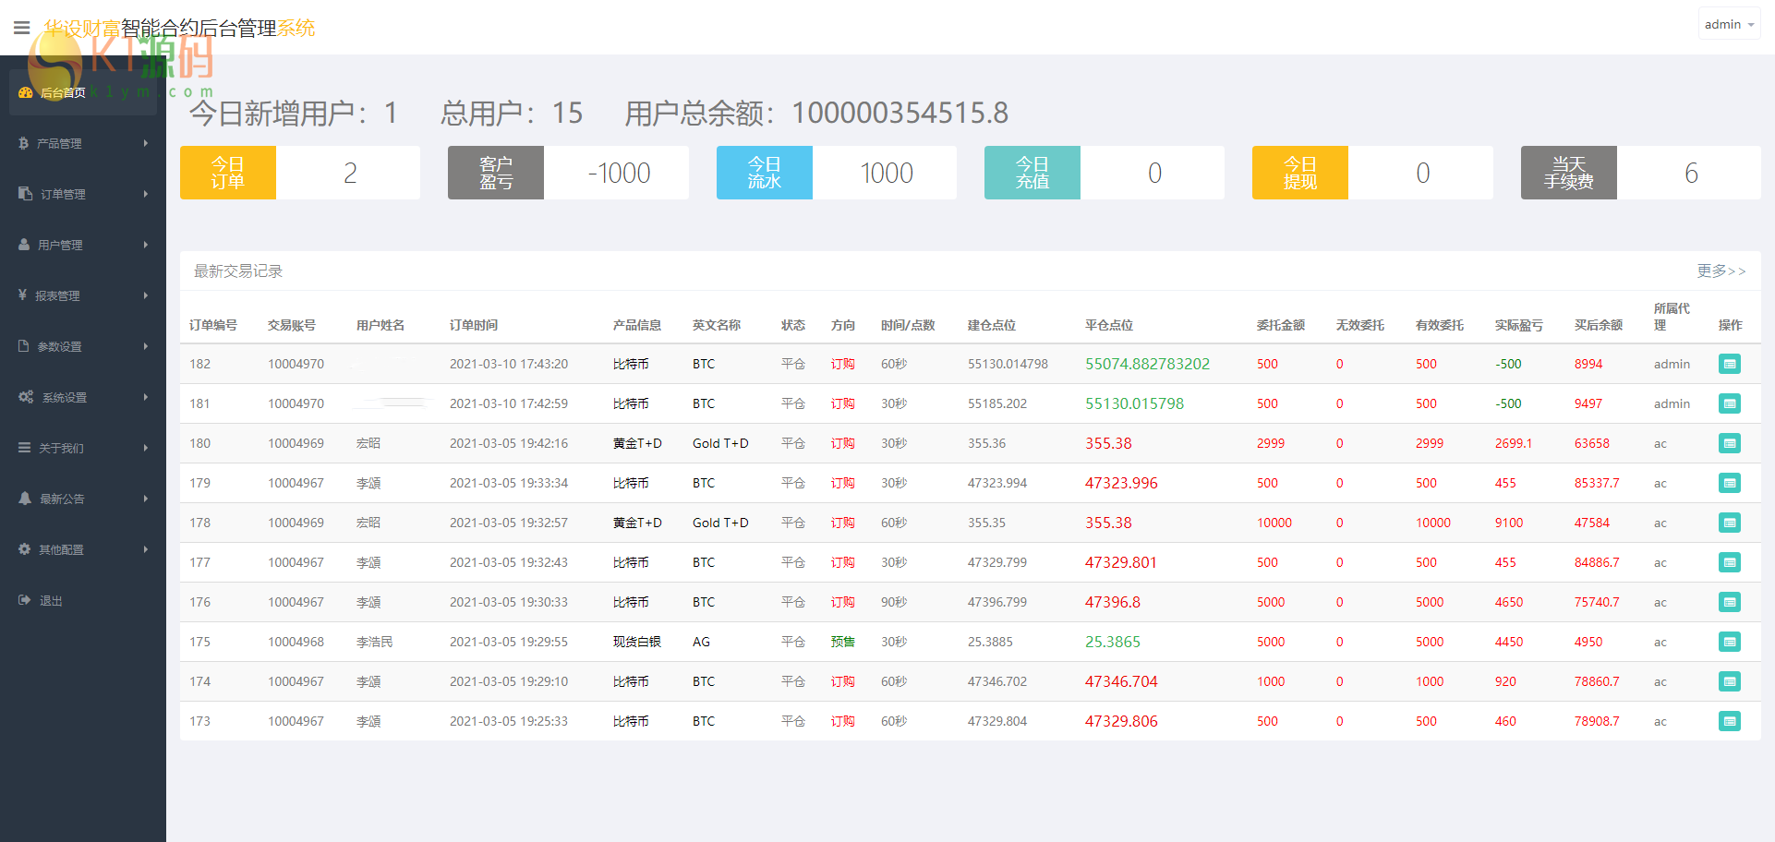
Task: Open the admin user dropdown
Action: [x=1728, y=25]
